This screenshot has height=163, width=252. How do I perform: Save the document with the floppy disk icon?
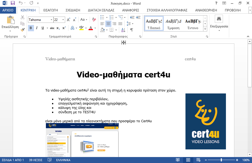(x=12, y=3)
